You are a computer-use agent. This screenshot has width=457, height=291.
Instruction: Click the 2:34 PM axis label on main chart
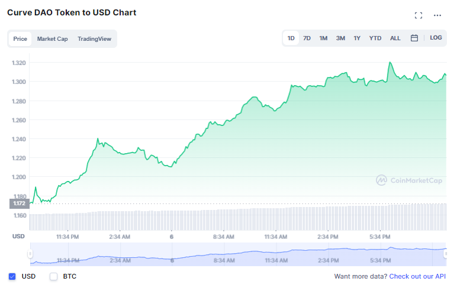coord(328,237)
